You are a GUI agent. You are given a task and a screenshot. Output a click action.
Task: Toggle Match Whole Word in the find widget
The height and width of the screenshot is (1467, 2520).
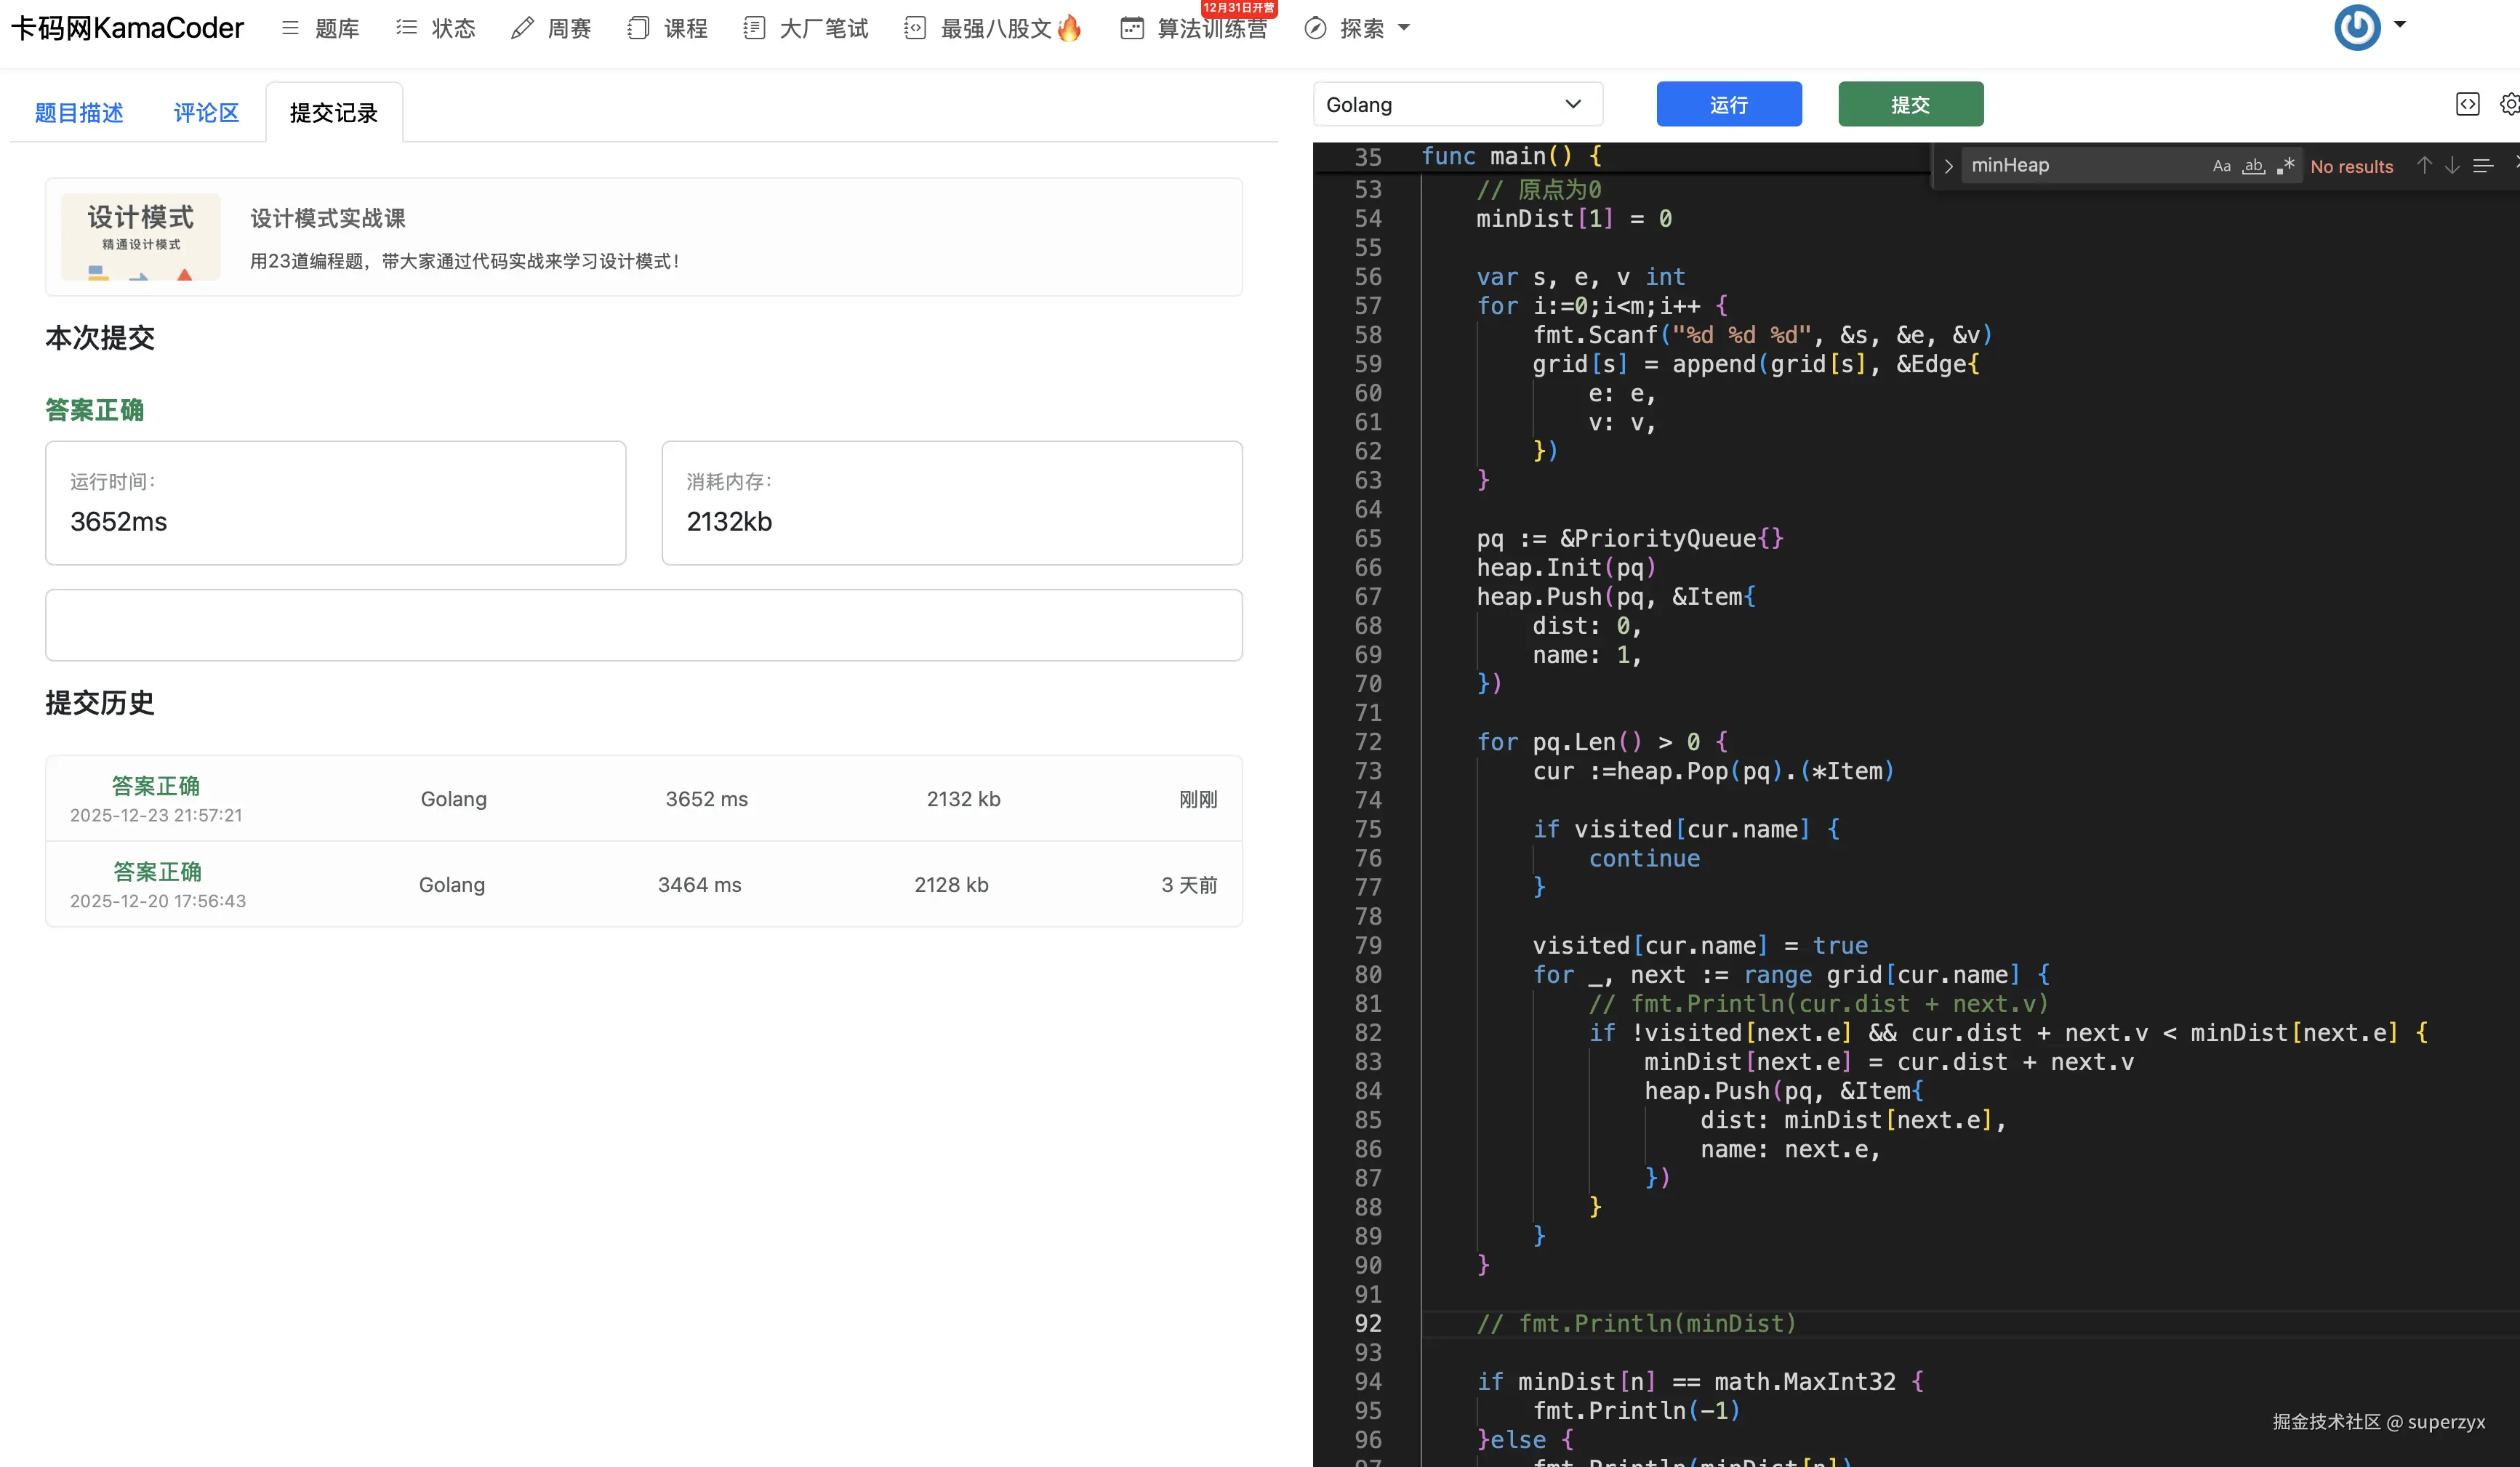coord(2253,166)
